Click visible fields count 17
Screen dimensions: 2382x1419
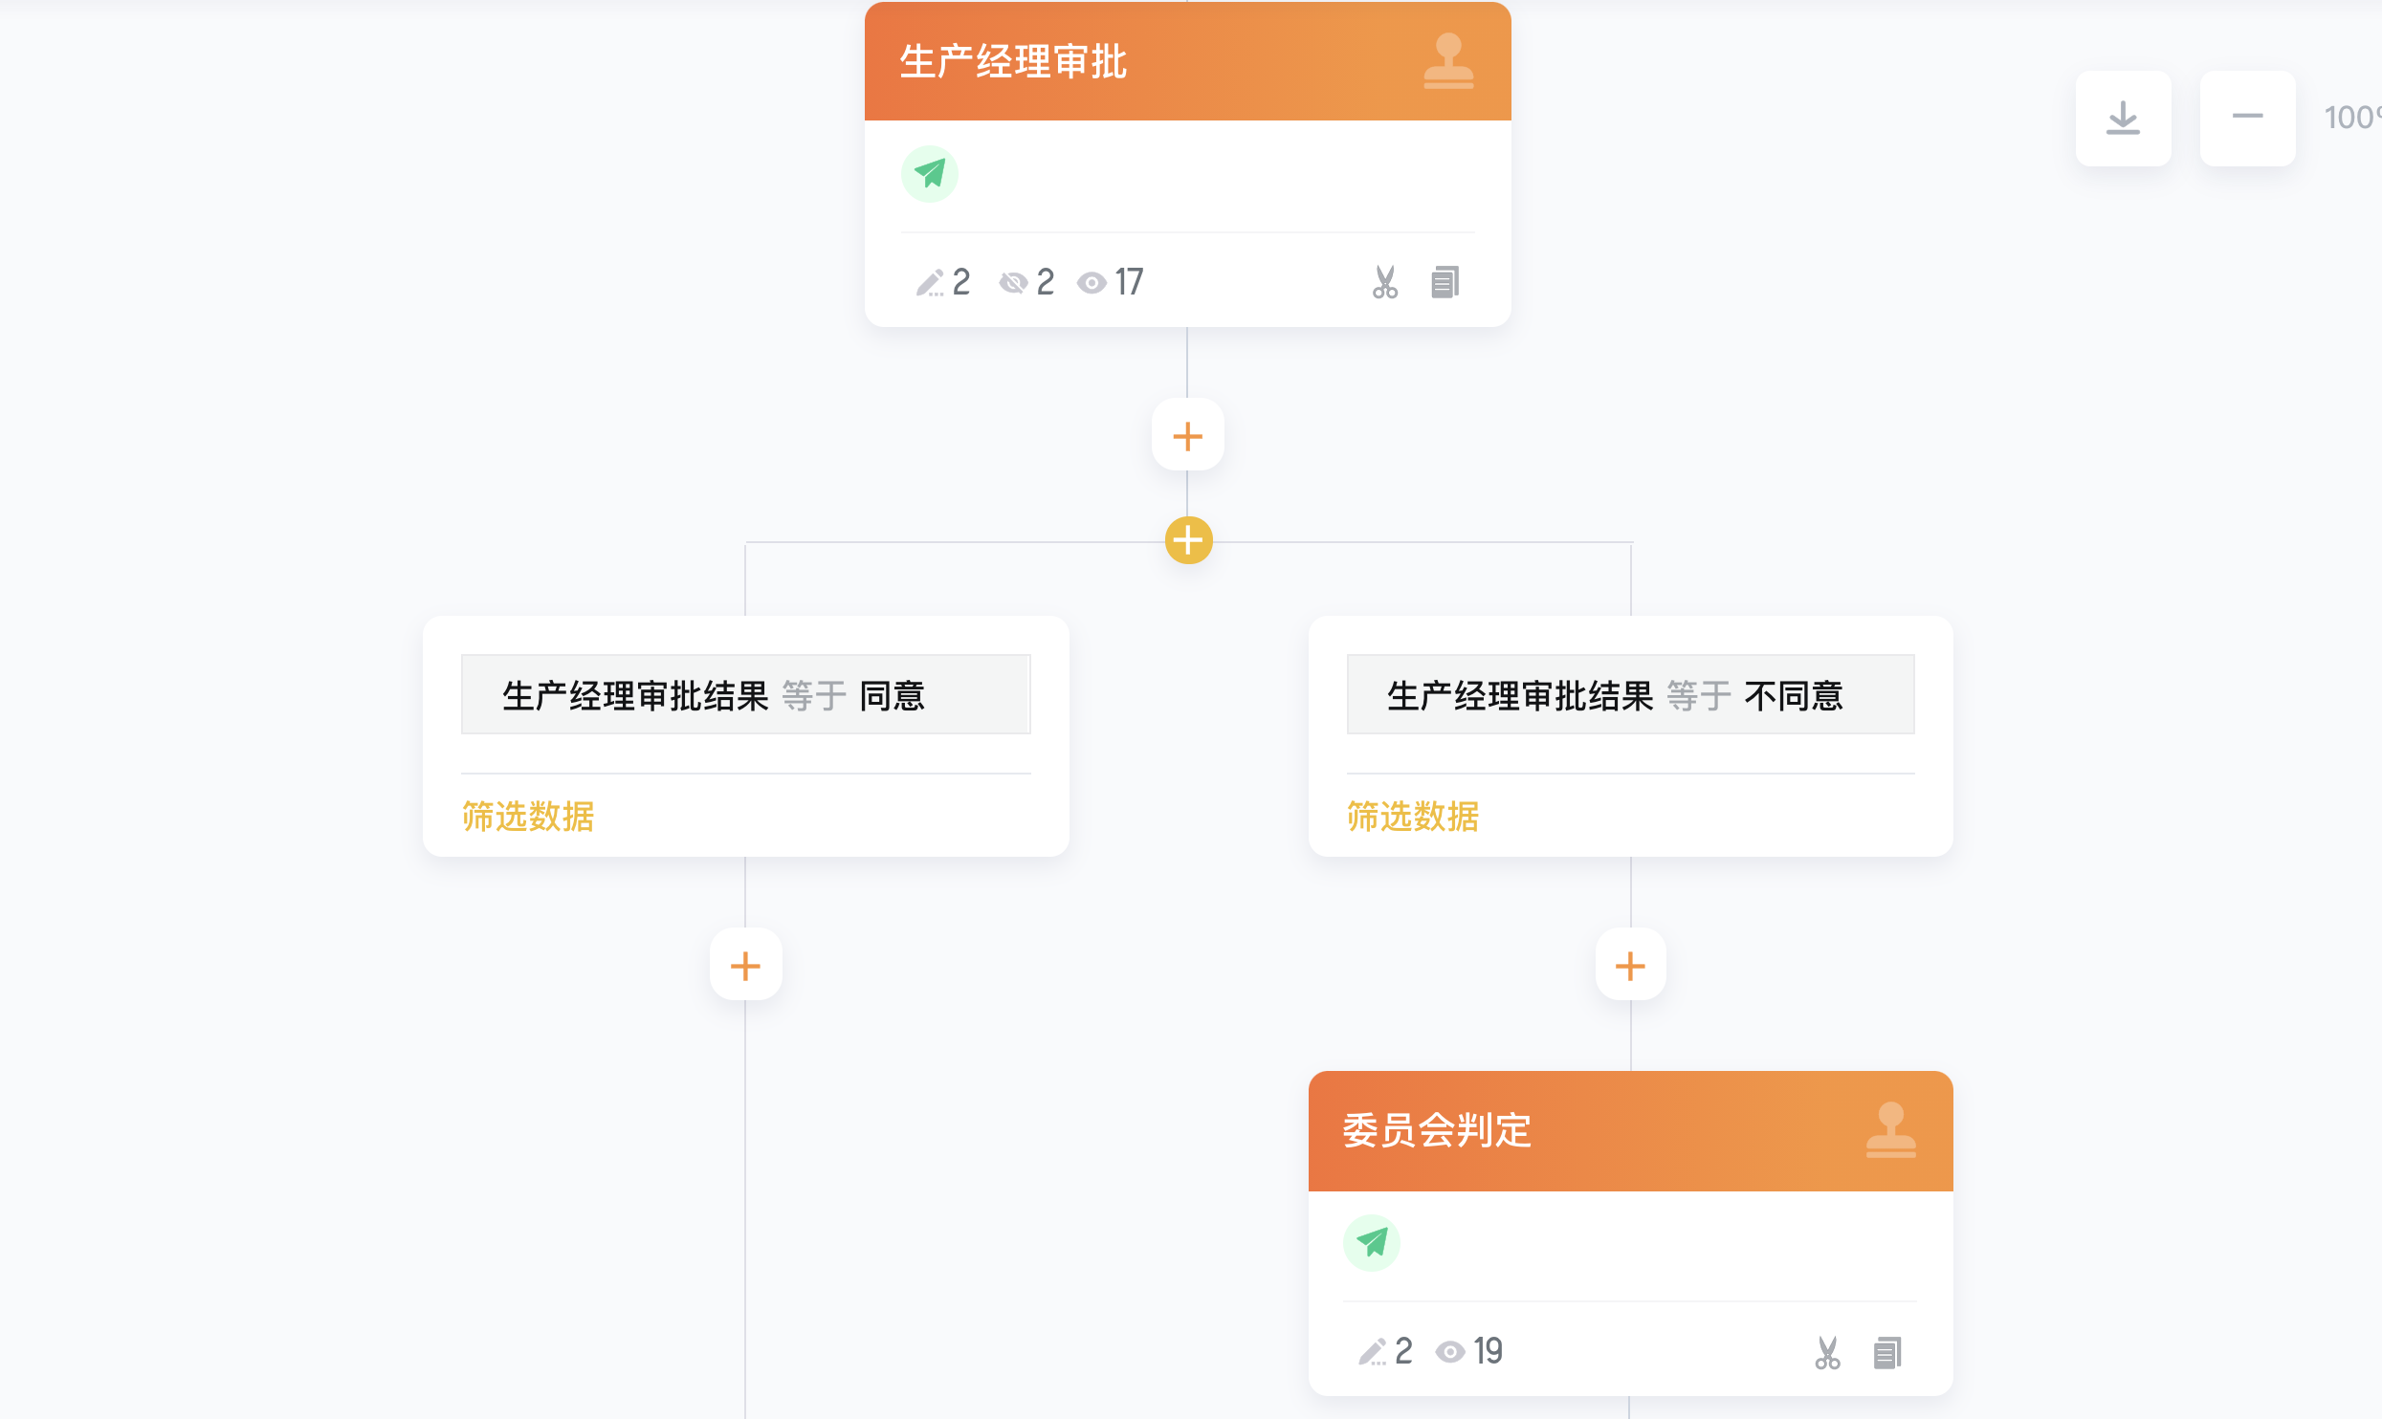coord(1111,282)
